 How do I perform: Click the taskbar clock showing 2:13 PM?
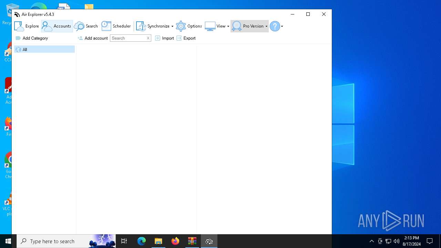tap(411, 241)
